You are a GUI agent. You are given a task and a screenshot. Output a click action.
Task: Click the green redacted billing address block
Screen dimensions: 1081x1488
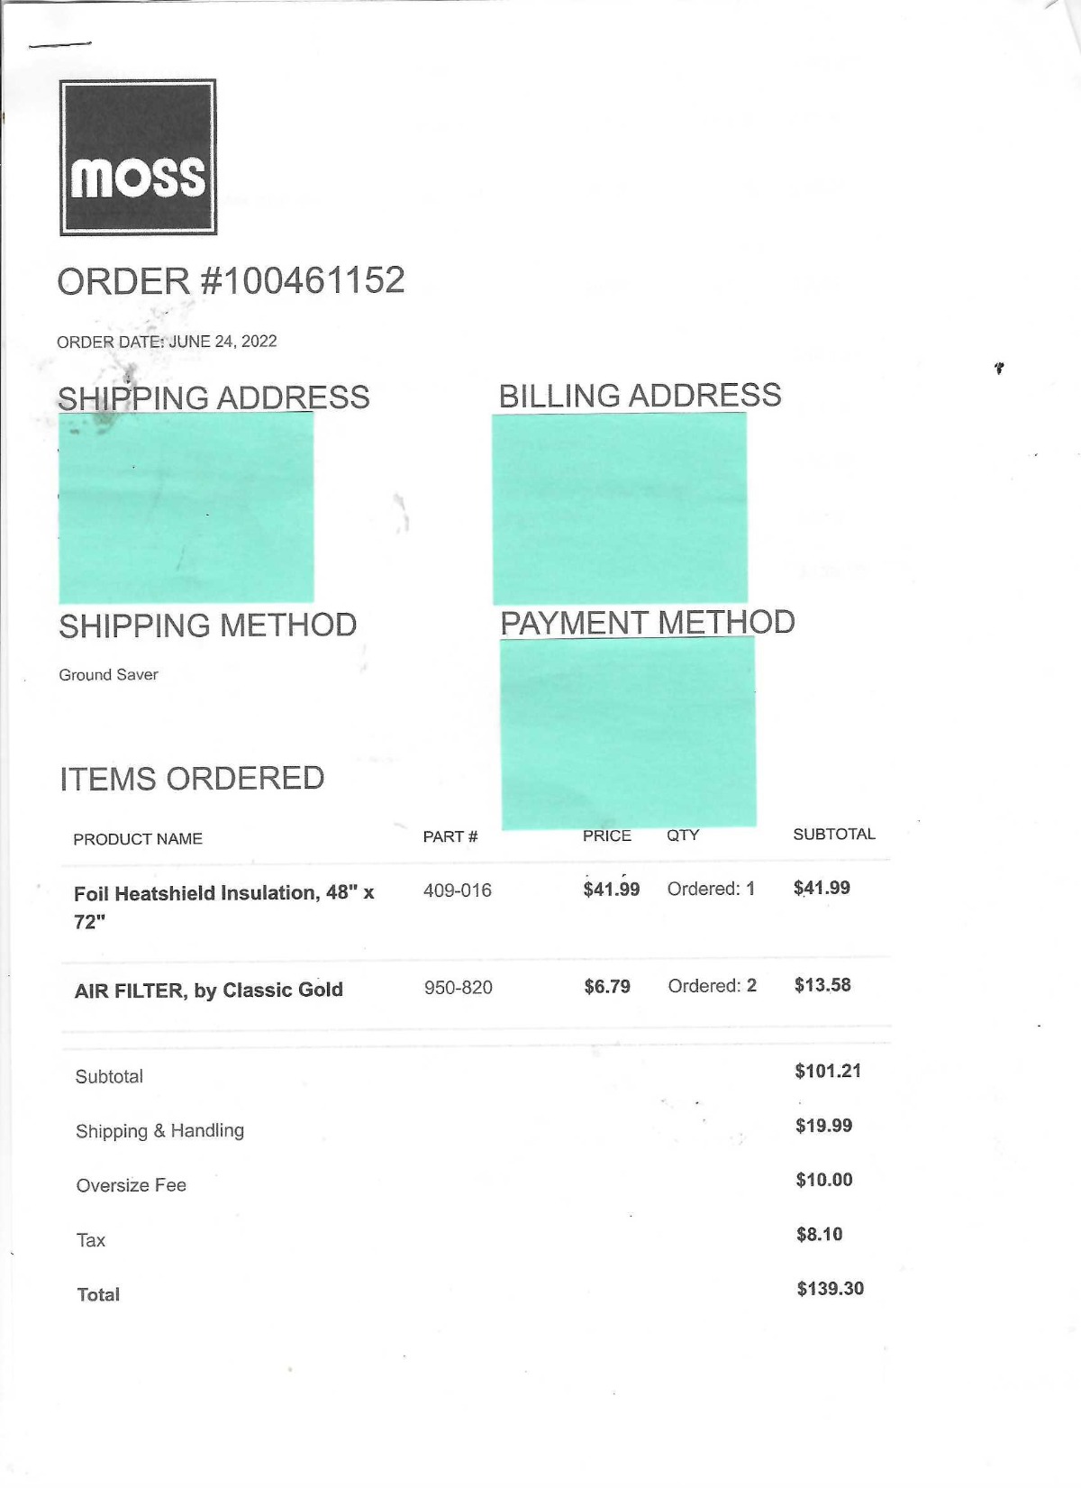(620, 508)
